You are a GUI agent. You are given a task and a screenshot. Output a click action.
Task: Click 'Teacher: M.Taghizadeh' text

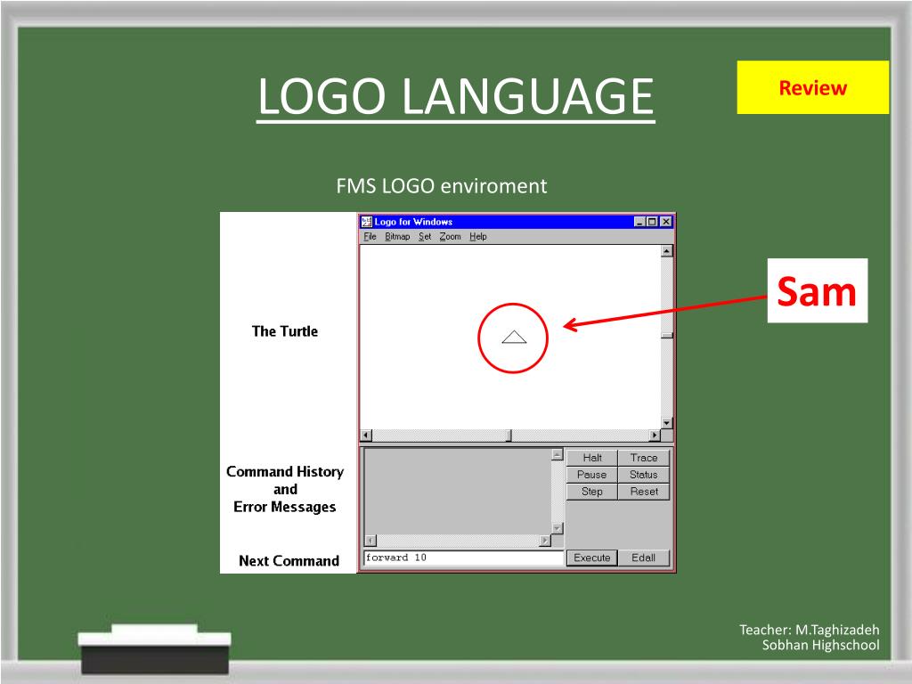coord(809,630)
